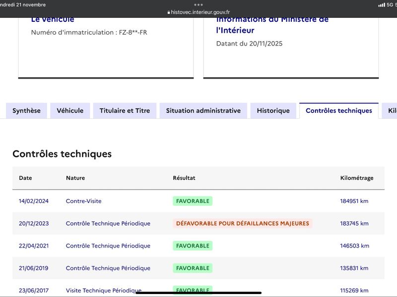Image resolution: width=397 pixels, height=297 pixels.
Task: Click the histovec.interieur.gouv.fr address text
Action: coord(200,12)
